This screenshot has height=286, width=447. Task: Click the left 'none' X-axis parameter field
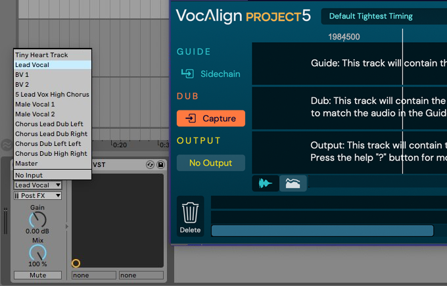(x=93, y=275)
